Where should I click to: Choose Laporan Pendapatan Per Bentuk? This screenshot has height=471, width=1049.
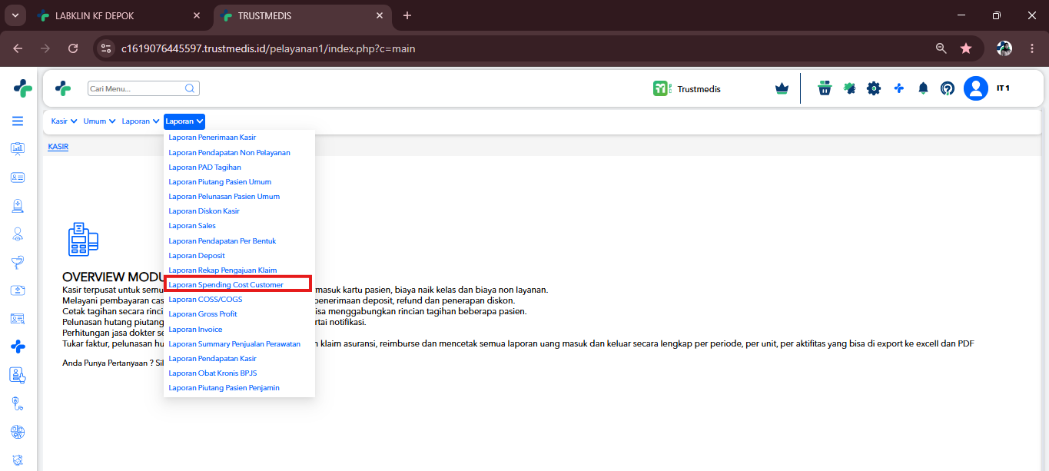222,240
